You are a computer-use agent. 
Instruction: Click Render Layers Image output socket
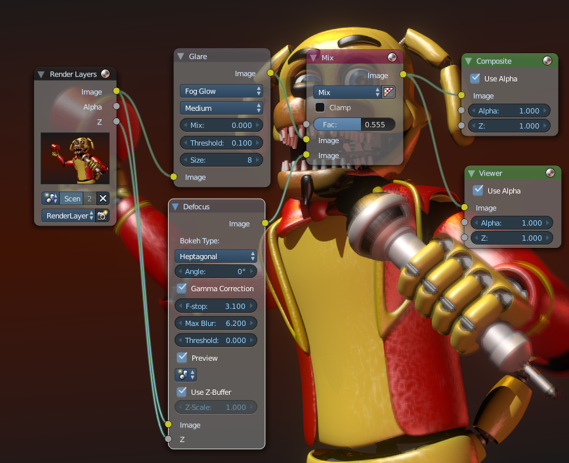pos(116,91)
